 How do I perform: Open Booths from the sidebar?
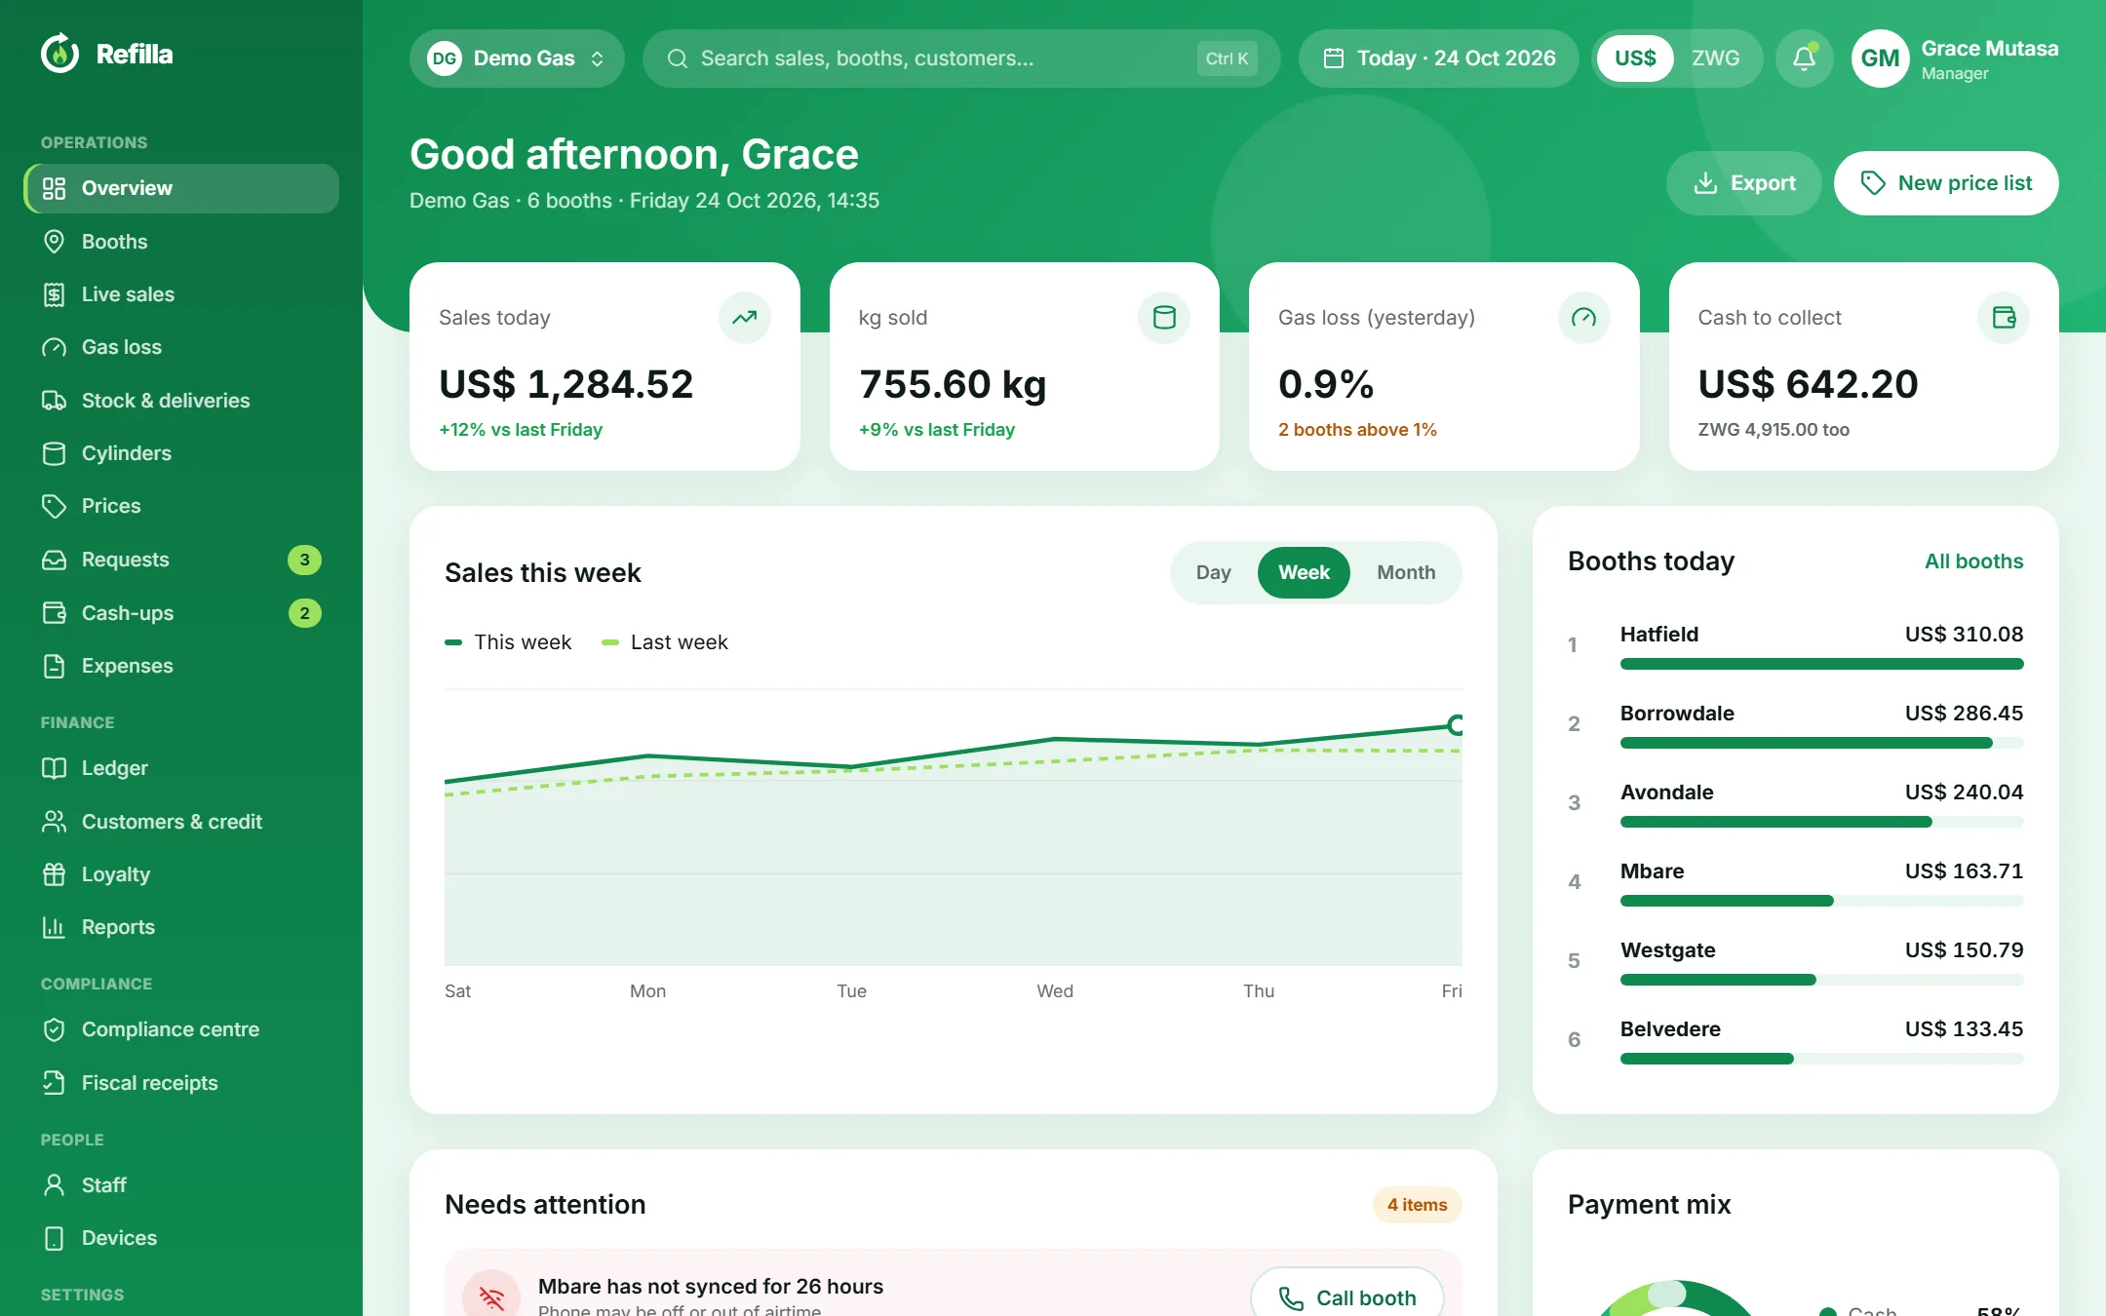point(181,242)
